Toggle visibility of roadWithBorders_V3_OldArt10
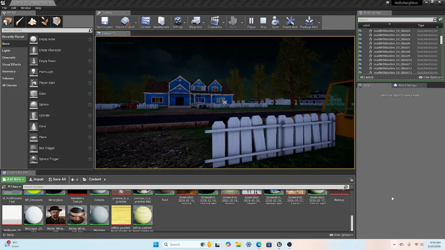This screenshot has width=445, height=250. pos(360,60)
